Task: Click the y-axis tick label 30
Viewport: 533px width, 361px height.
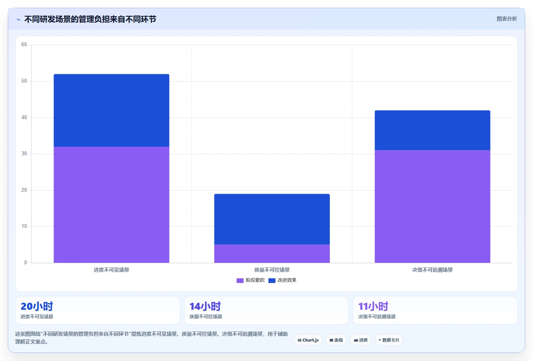Action: click(x=24, y=154)
